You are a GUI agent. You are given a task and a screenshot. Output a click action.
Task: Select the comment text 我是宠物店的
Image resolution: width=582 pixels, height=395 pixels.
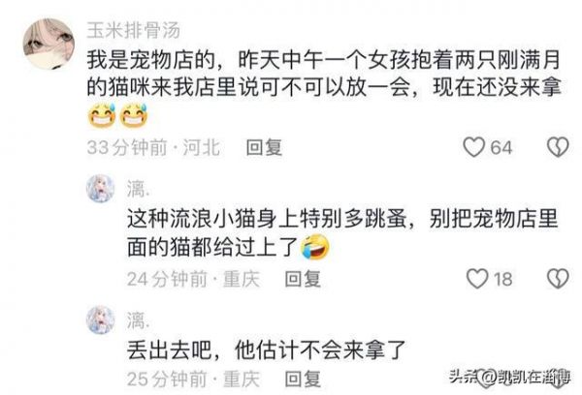(x=150, y=61)
